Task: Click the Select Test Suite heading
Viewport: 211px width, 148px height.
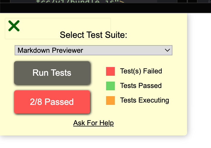Action: 94,35
